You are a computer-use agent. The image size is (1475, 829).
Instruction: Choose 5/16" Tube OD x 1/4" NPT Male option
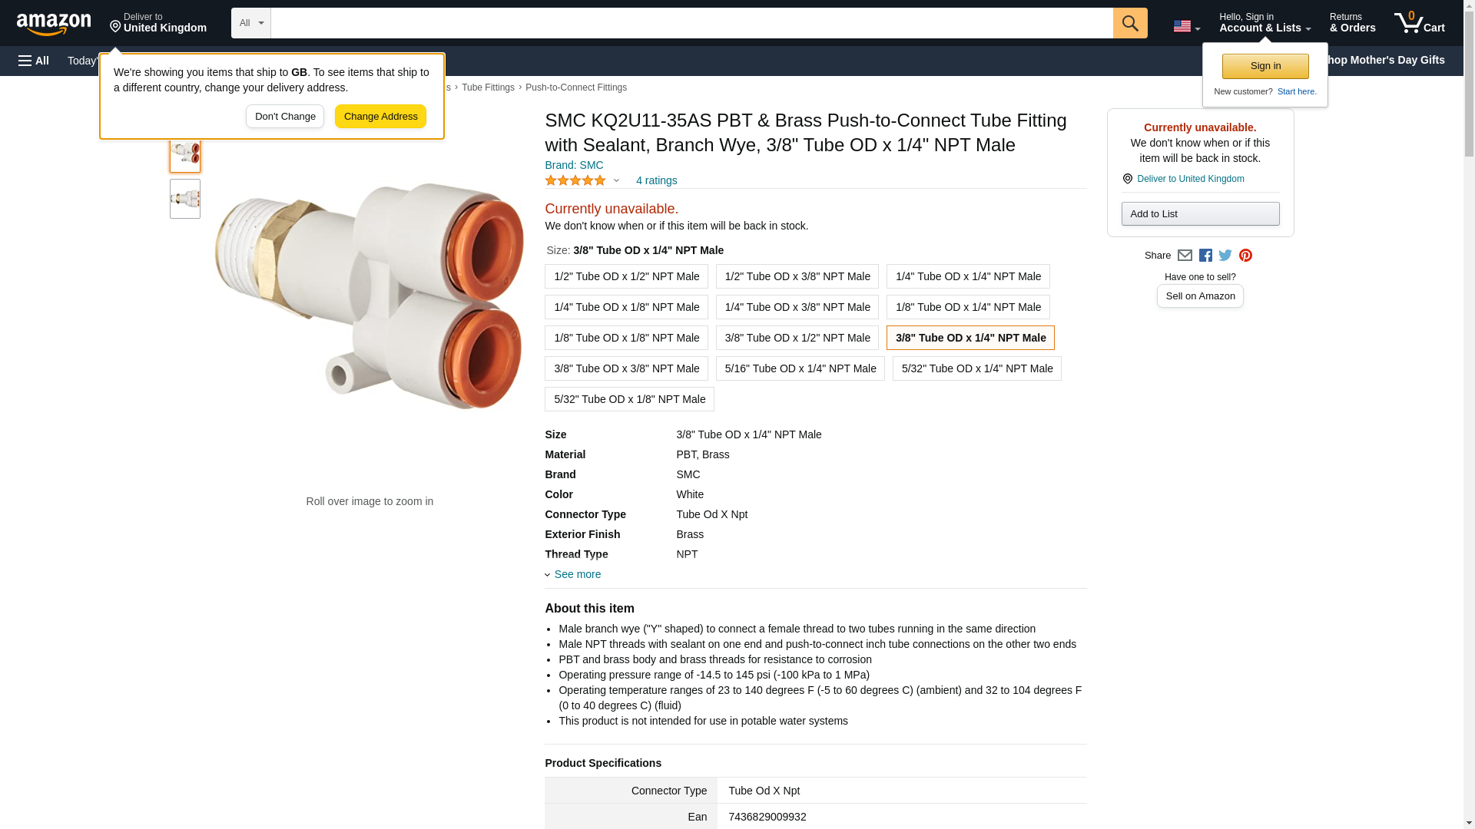800,368
